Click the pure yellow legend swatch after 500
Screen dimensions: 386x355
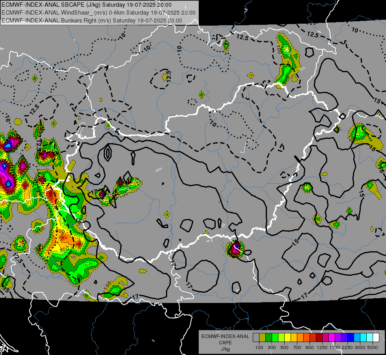[287, 338]
